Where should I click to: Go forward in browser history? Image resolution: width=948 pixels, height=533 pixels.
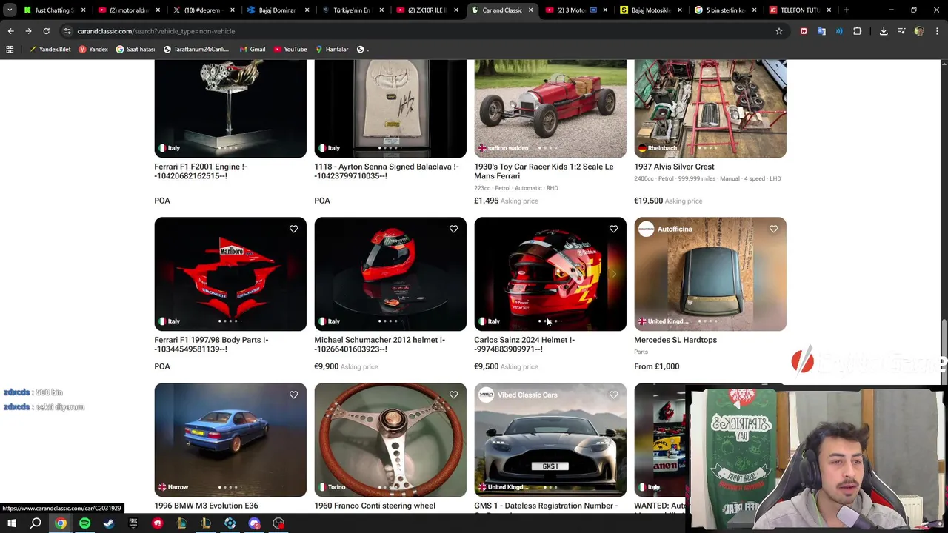coord(28,31)
